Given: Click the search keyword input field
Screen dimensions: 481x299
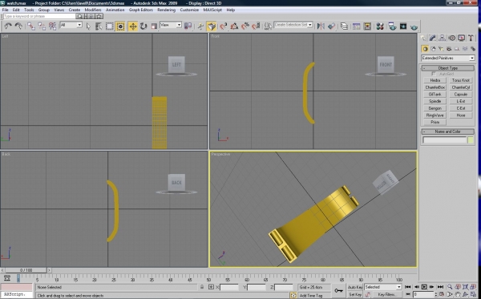Looking at the screenshot, I should tap(39, 16).
